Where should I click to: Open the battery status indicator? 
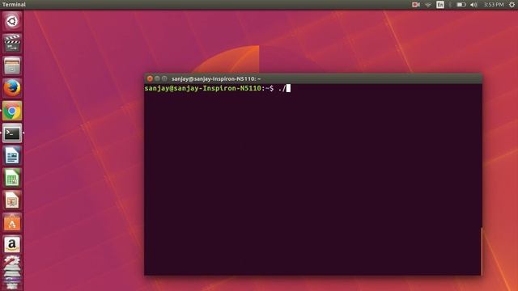tap(461, 5)
